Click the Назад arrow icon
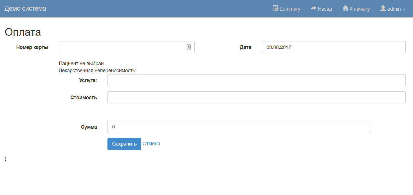The image size is (413, 195). point(313,8)
